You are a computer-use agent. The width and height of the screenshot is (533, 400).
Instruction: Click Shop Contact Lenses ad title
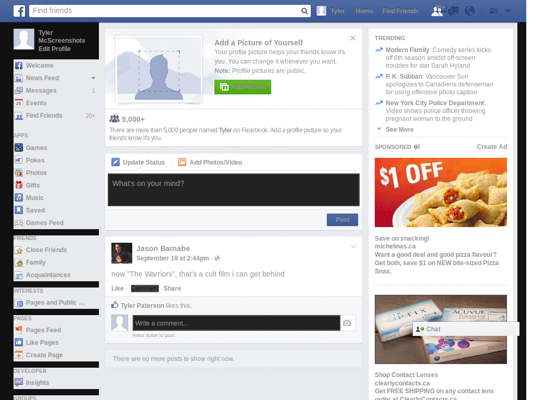point(406,375)
